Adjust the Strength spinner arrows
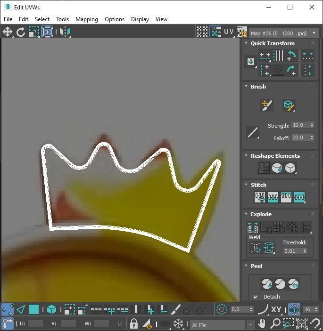 tap(312, 125)
